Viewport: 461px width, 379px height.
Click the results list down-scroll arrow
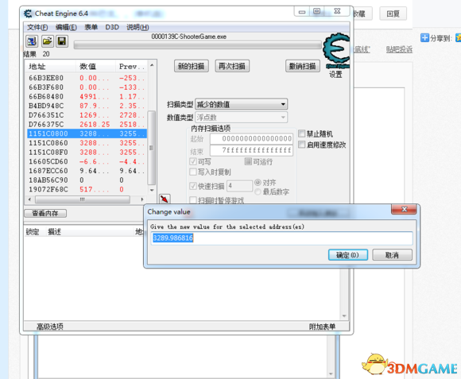click(x=152, y=190)
